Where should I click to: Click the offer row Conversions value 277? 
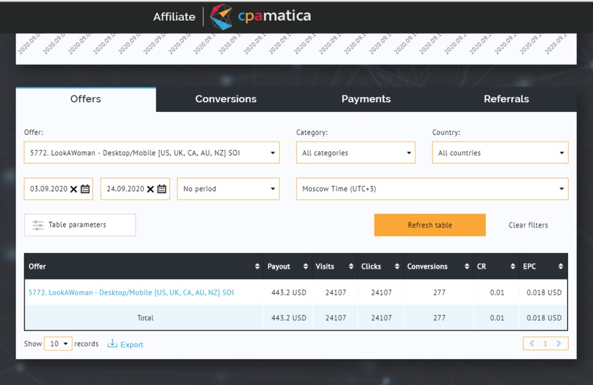439,292
